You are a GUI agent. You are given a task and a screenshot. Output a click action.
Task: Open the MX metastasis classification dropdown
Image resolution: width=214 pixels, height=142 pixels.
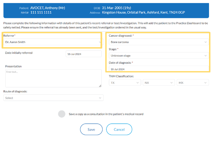pos(193,83)
